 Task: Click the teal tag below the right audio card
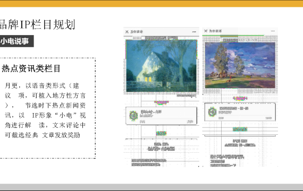240,129
